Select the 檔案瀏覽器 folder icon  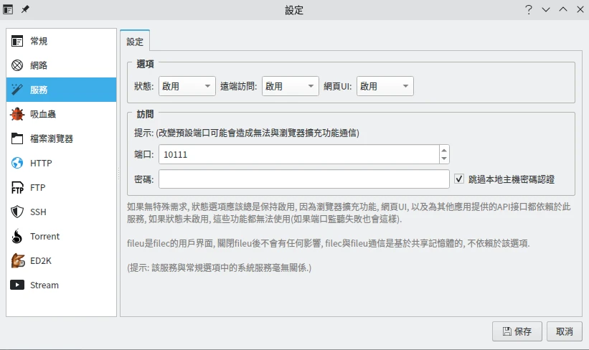[x=17, y=138]
